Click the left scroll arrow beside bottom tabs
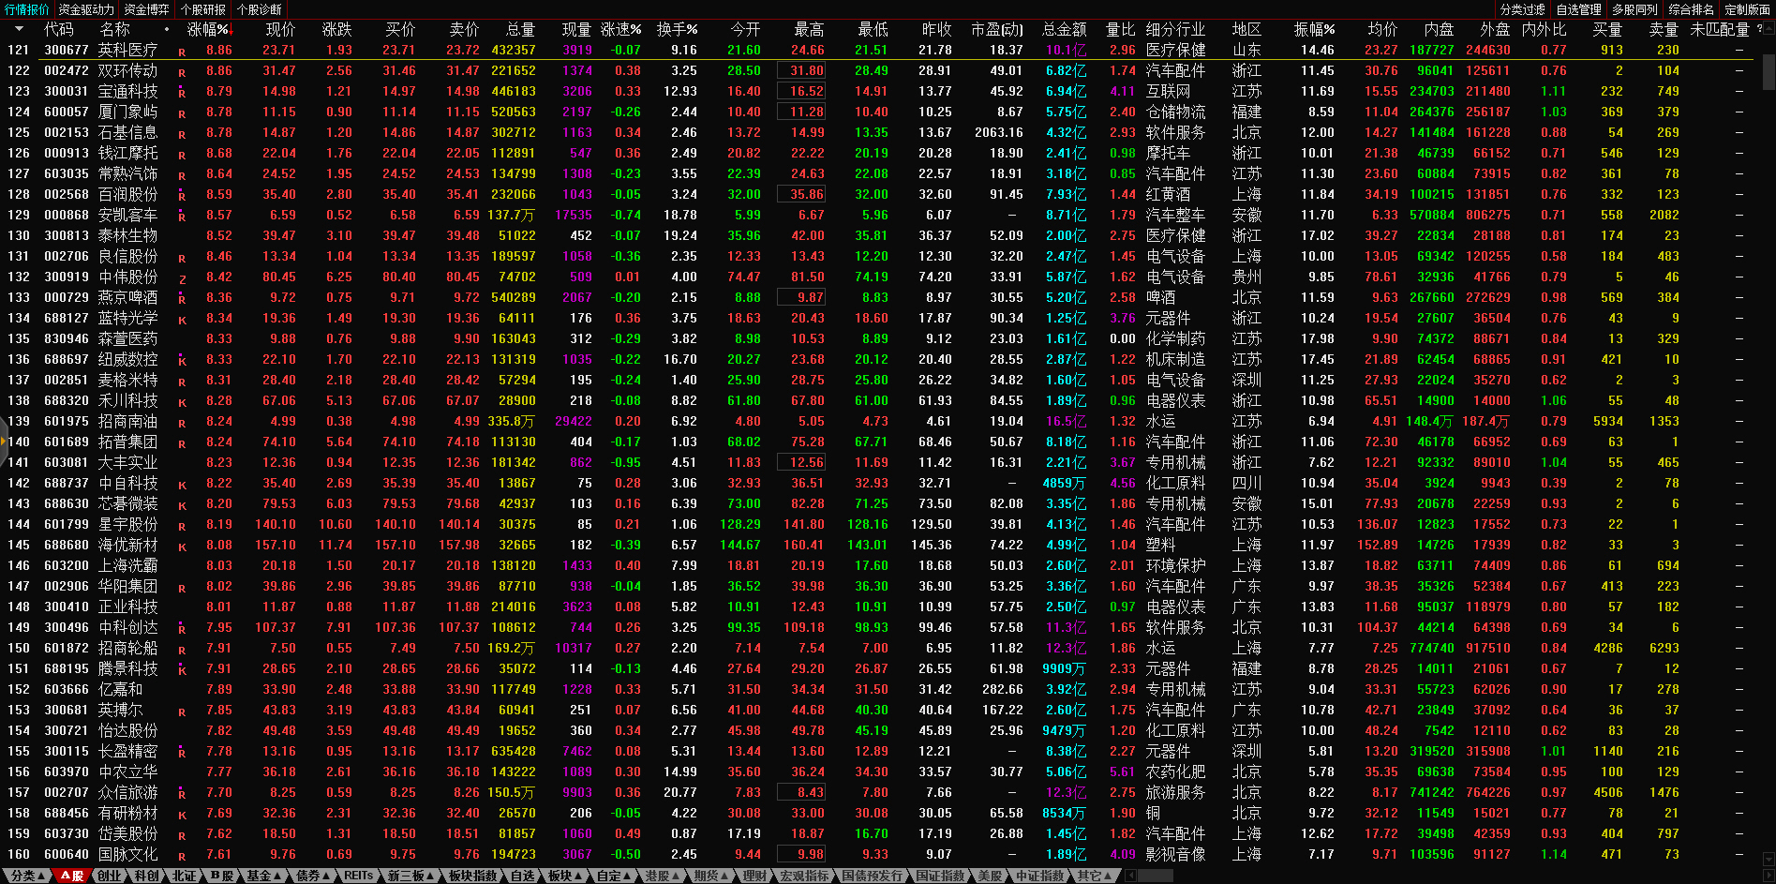The width and height of the screenshot is (1776, 884). pos(1131,876)
